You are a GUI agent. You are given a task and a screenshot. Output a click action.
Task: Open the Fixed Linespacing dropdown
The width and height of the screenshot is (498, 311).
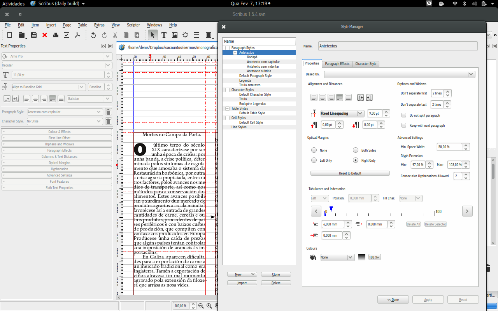coord(342,114)
